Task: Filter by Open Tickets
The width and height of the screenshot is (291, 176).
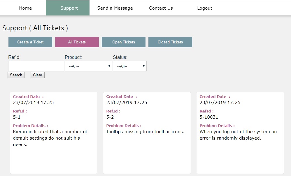Action: [124, 42]
